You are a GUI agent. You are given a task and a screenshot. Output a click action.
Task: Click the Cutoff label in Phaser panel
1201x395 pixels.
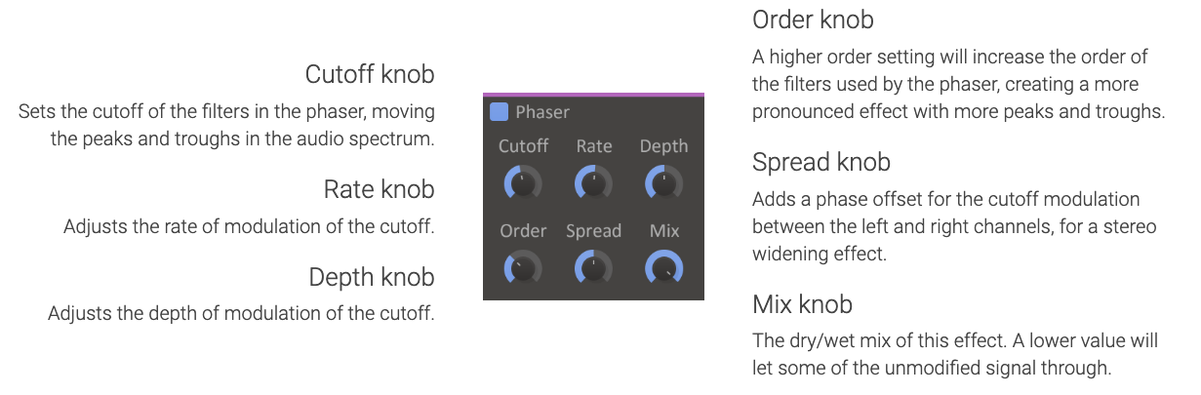[x=524, y=146]
